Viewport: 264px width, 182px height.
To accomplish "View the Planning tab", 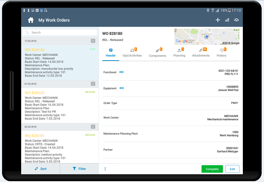I will (x=179, y=53).
